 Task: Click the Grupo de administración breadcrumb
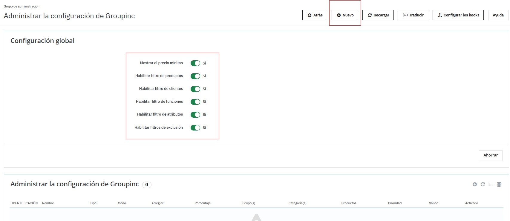22,6
